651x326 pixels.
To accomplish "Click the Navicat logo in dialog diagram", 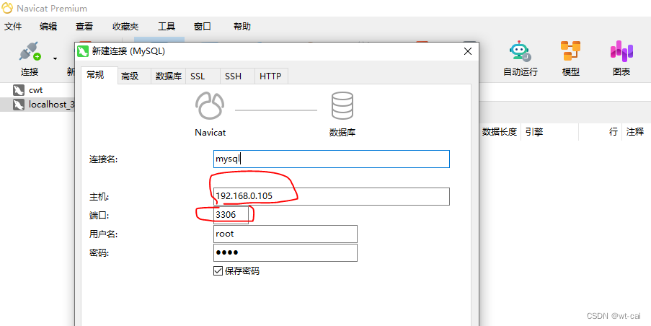I will click(x=210, y=107).
